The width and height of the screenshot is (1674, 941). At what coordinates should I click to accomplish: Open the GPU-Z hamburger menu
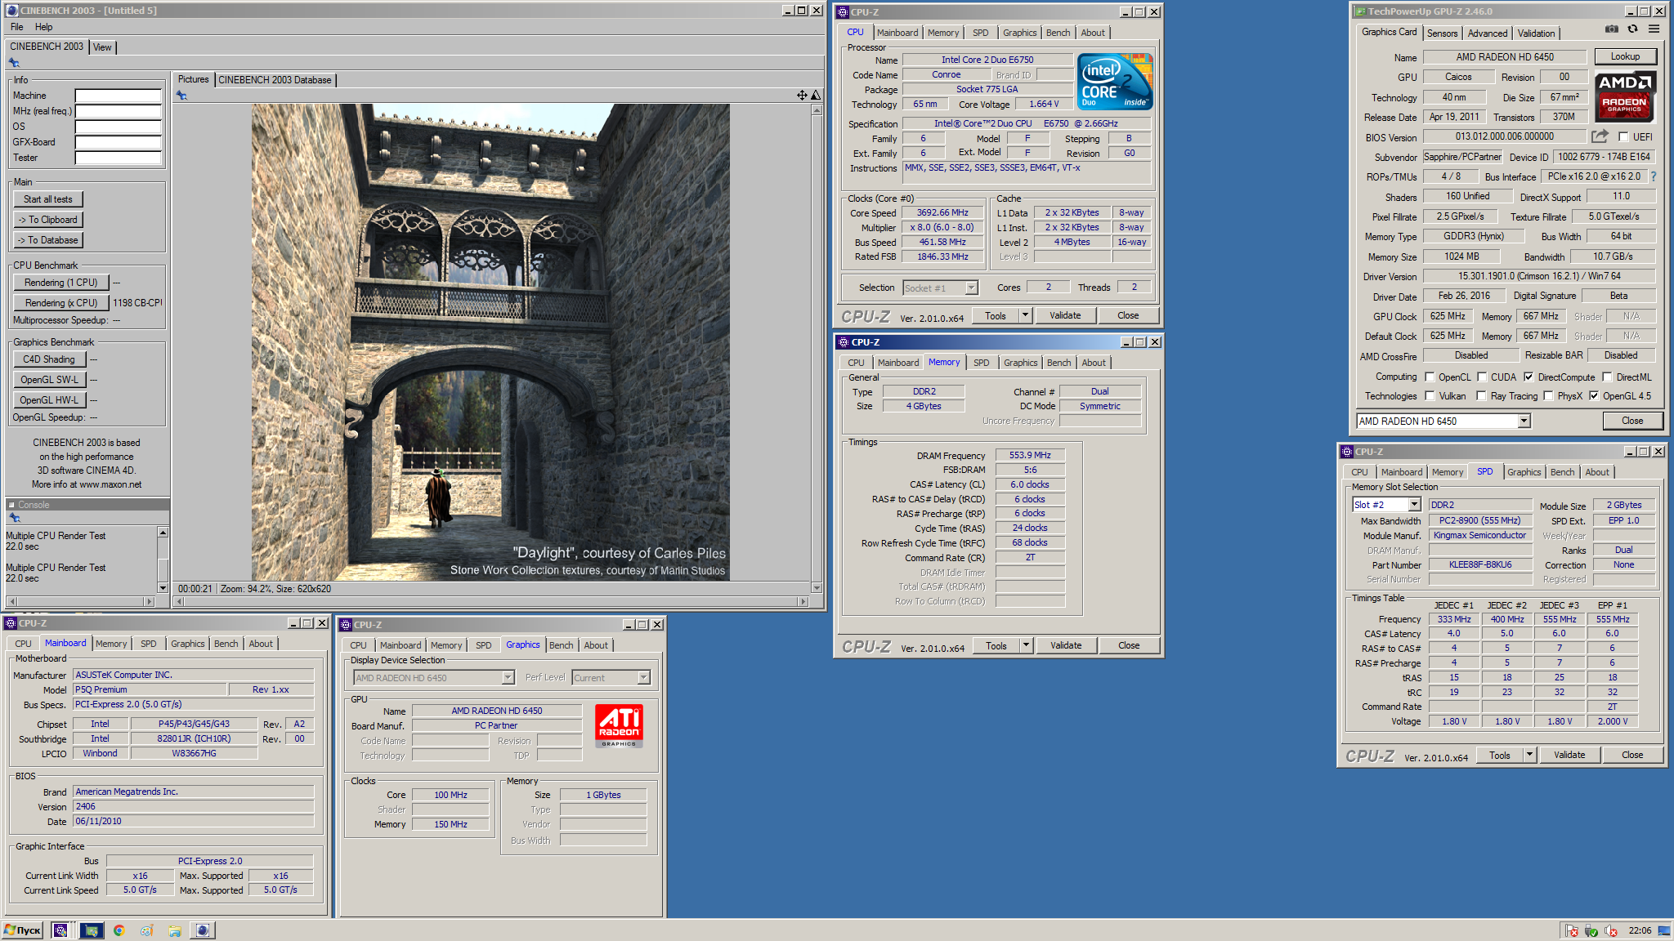point(1654,29)
